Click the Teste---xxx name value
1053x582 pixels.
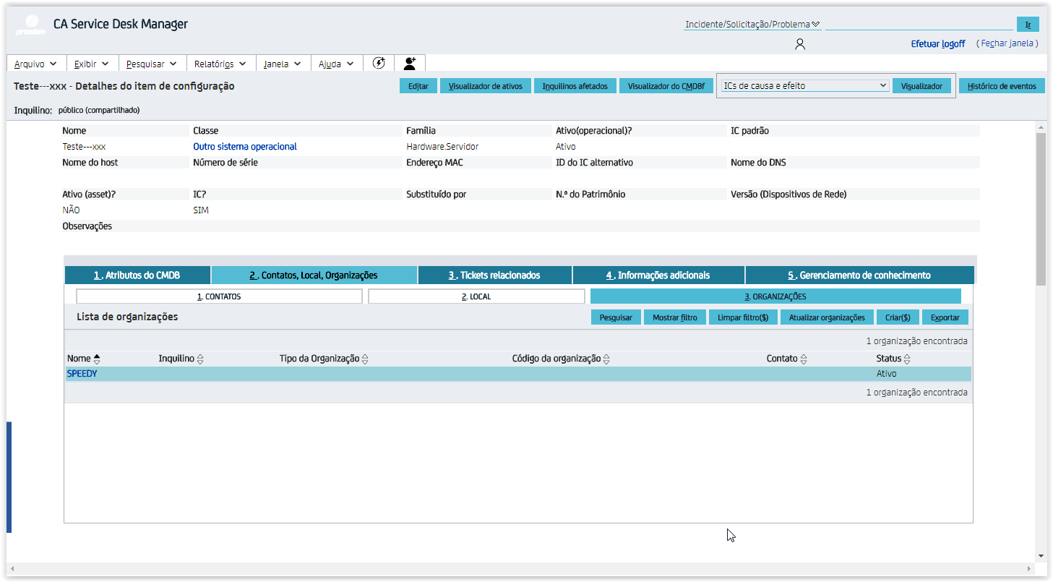click(x=84, y=147)
